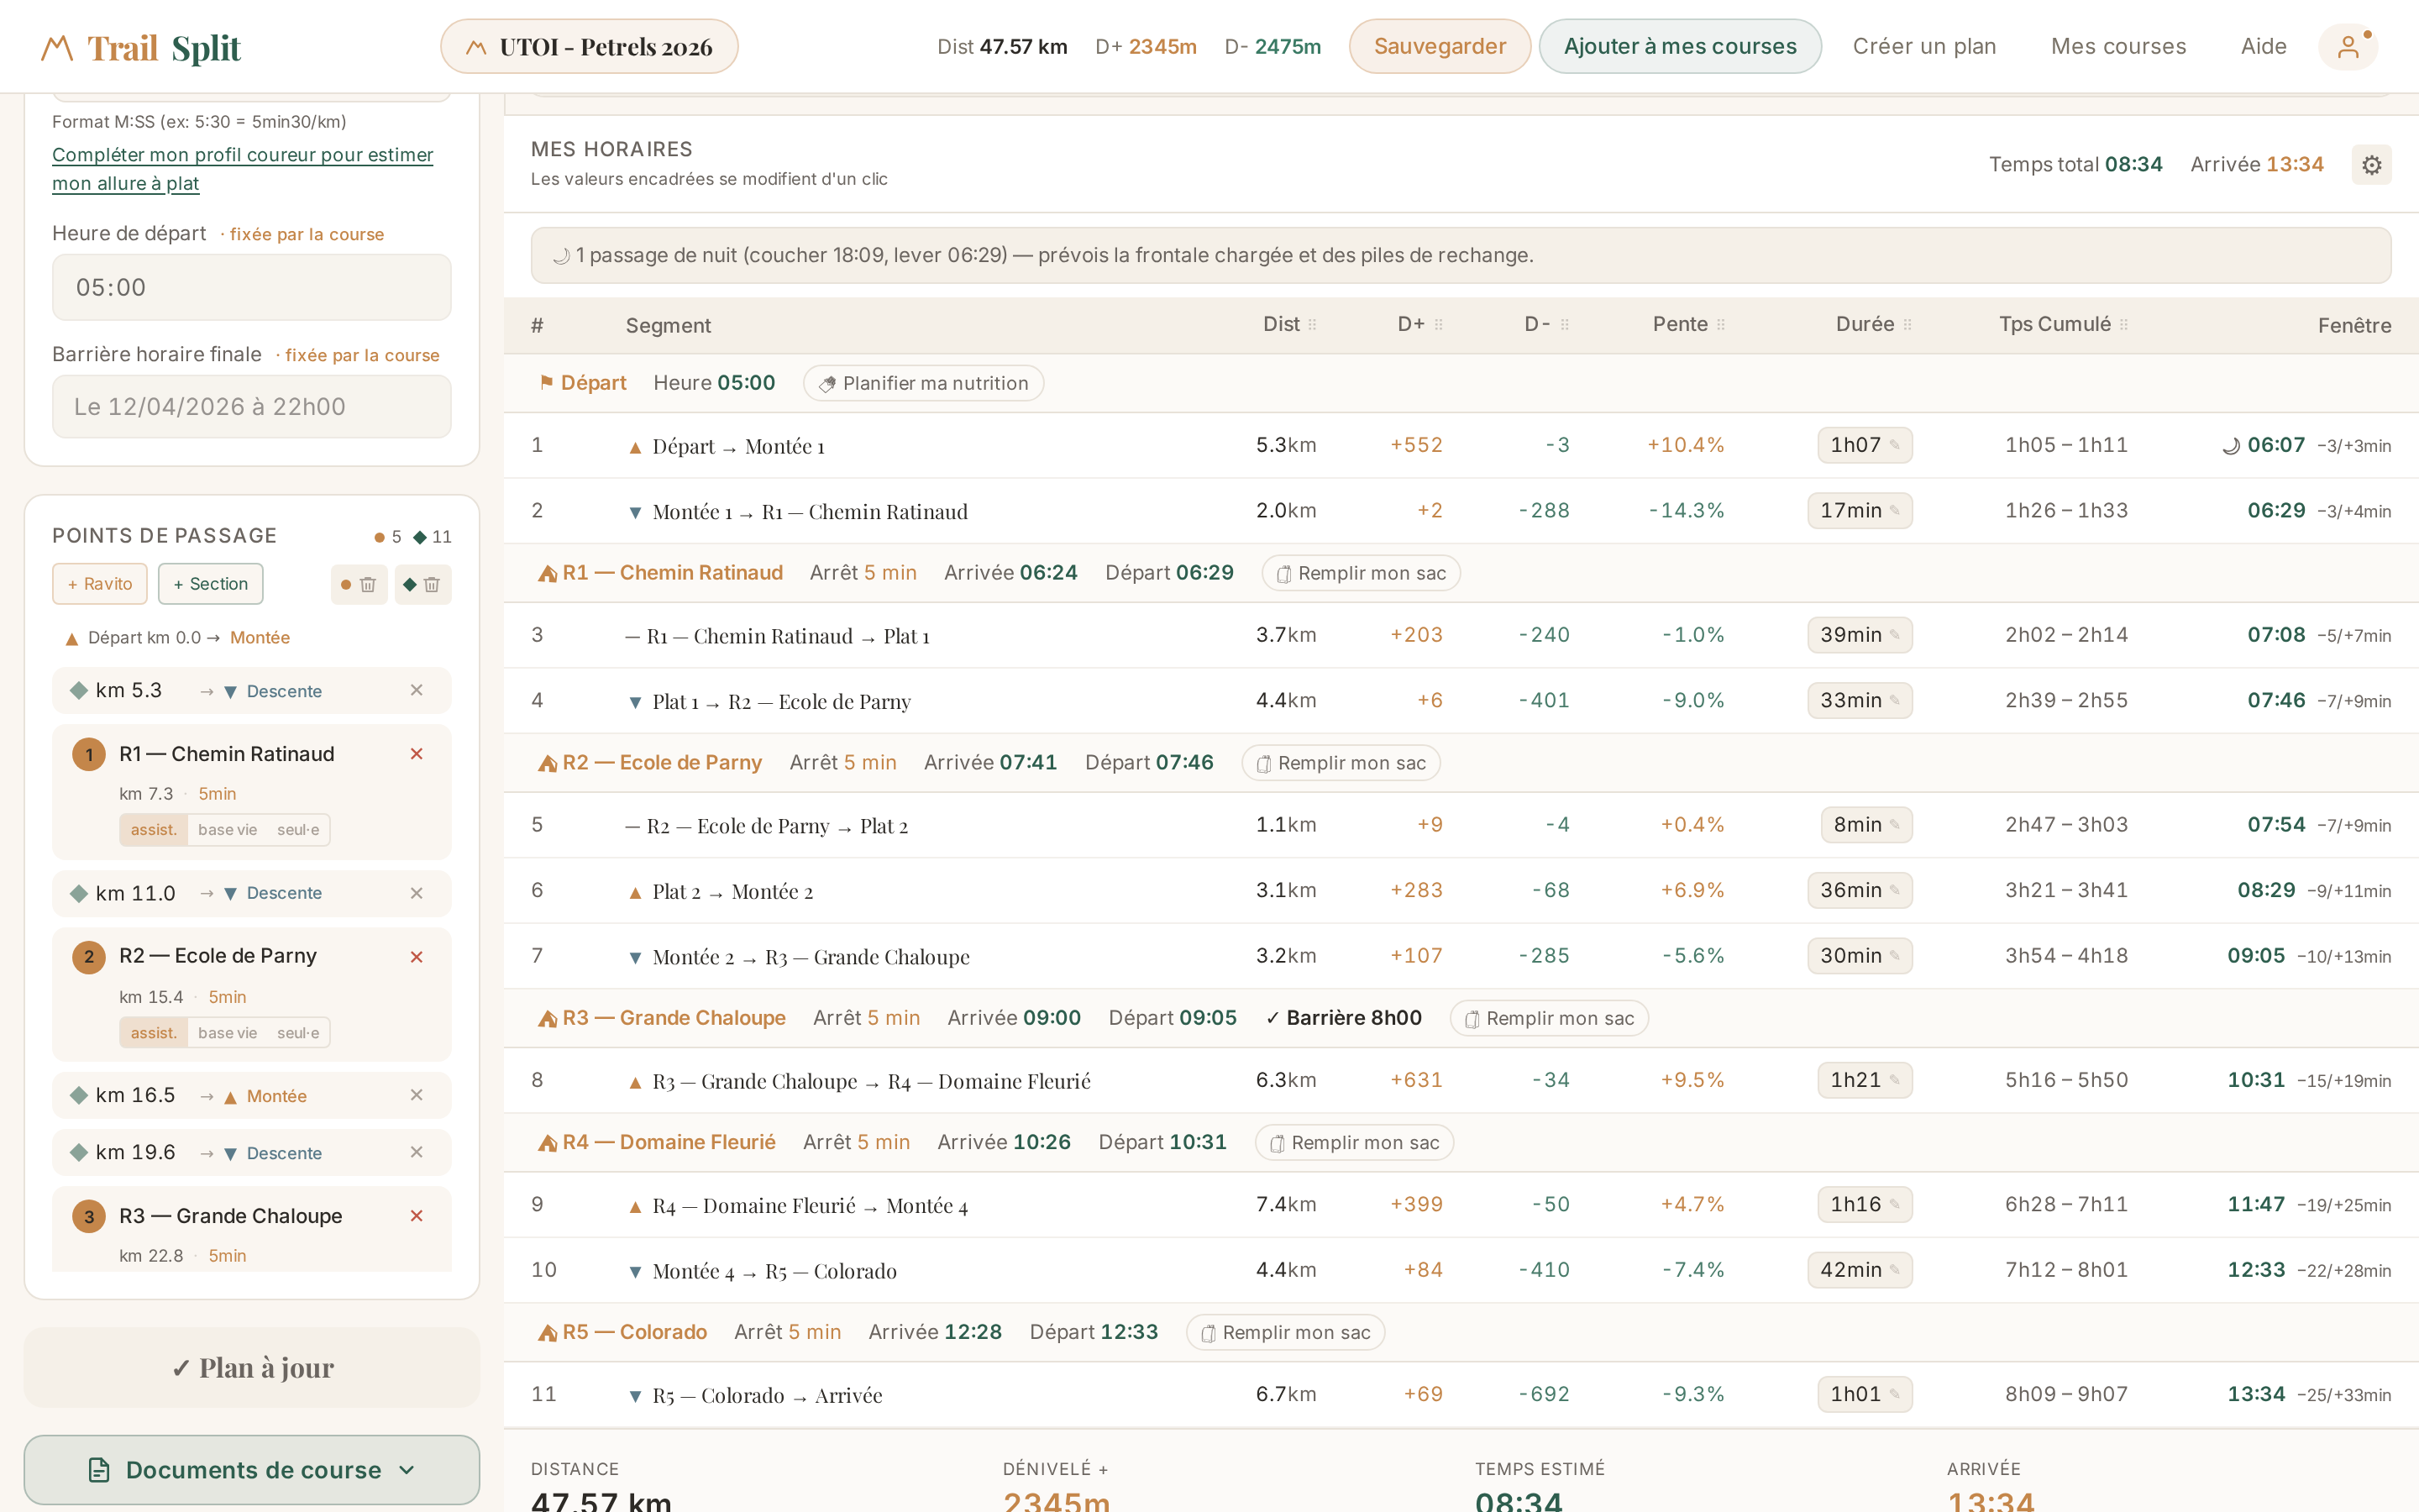Remove the R2 — Ecole de Parny waypoint

click(x=417, y=957)
